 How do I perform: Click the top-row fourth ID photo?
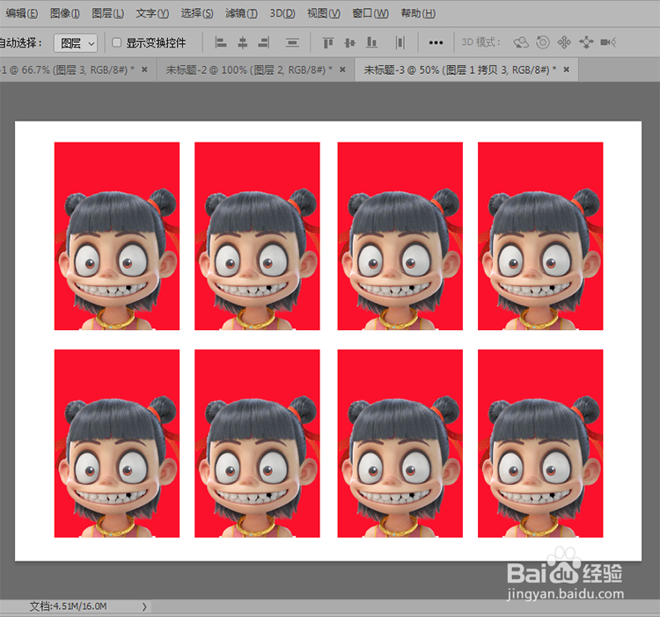pyautogui.click(x=540, y=236)
